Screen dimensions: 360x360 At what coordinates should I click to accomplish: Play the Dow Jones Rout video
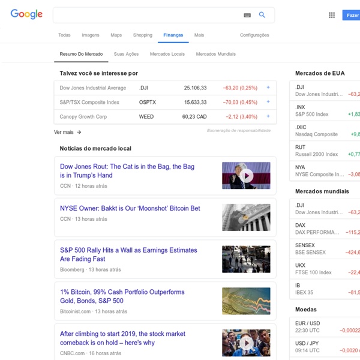pos(247,176)
